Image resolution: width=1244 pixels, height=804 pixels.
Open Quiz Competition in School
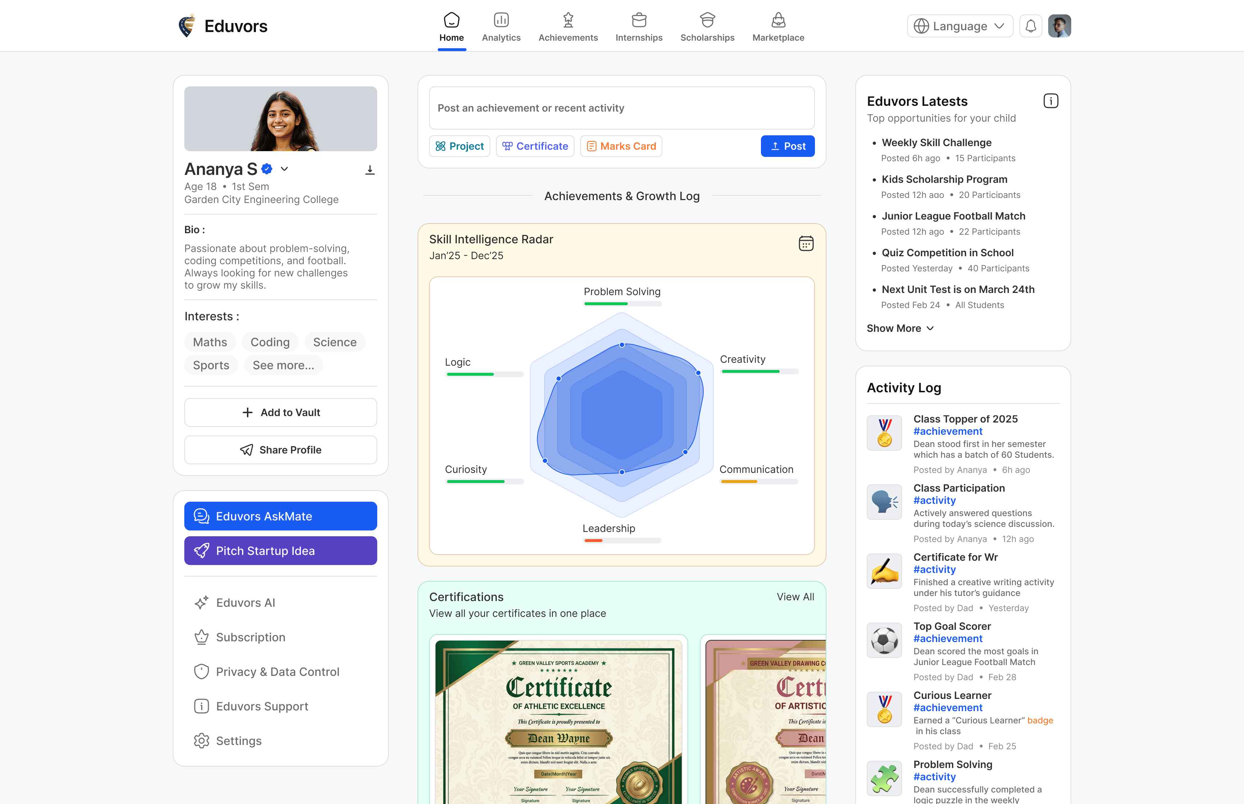point(947,253)
